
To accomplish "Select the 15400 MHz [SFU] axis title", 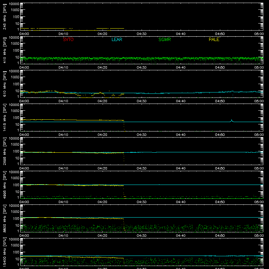I will [x=4, y=252].
